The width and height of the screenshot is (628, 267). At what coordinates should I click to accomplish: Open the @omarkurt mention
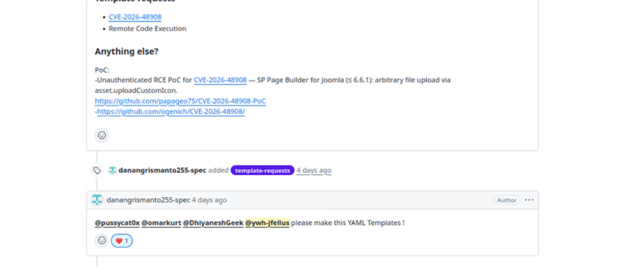click(x=161, y=223)
